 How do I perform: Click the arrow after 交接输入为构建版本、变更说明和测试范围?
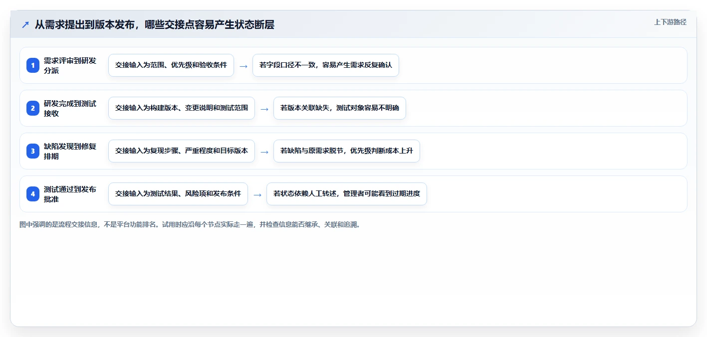pos(264,109)
